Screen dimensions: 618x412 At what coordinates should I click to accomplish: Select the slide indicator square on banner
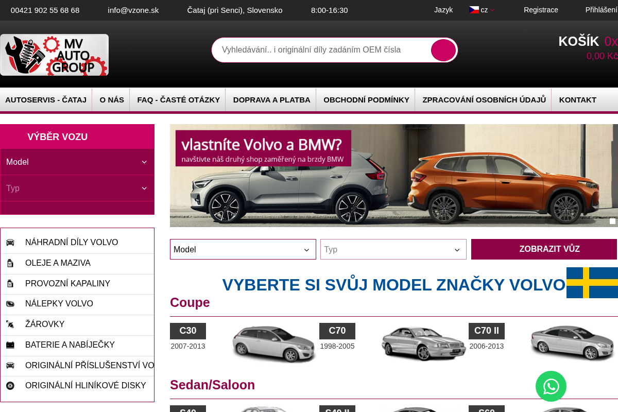(612, 221)
